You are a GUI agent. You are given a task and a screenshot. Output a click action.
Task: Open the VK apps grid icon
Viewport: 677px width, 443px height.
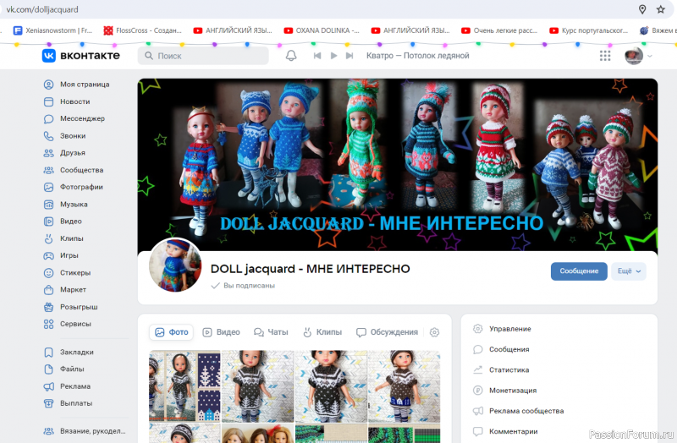point(605,56)
